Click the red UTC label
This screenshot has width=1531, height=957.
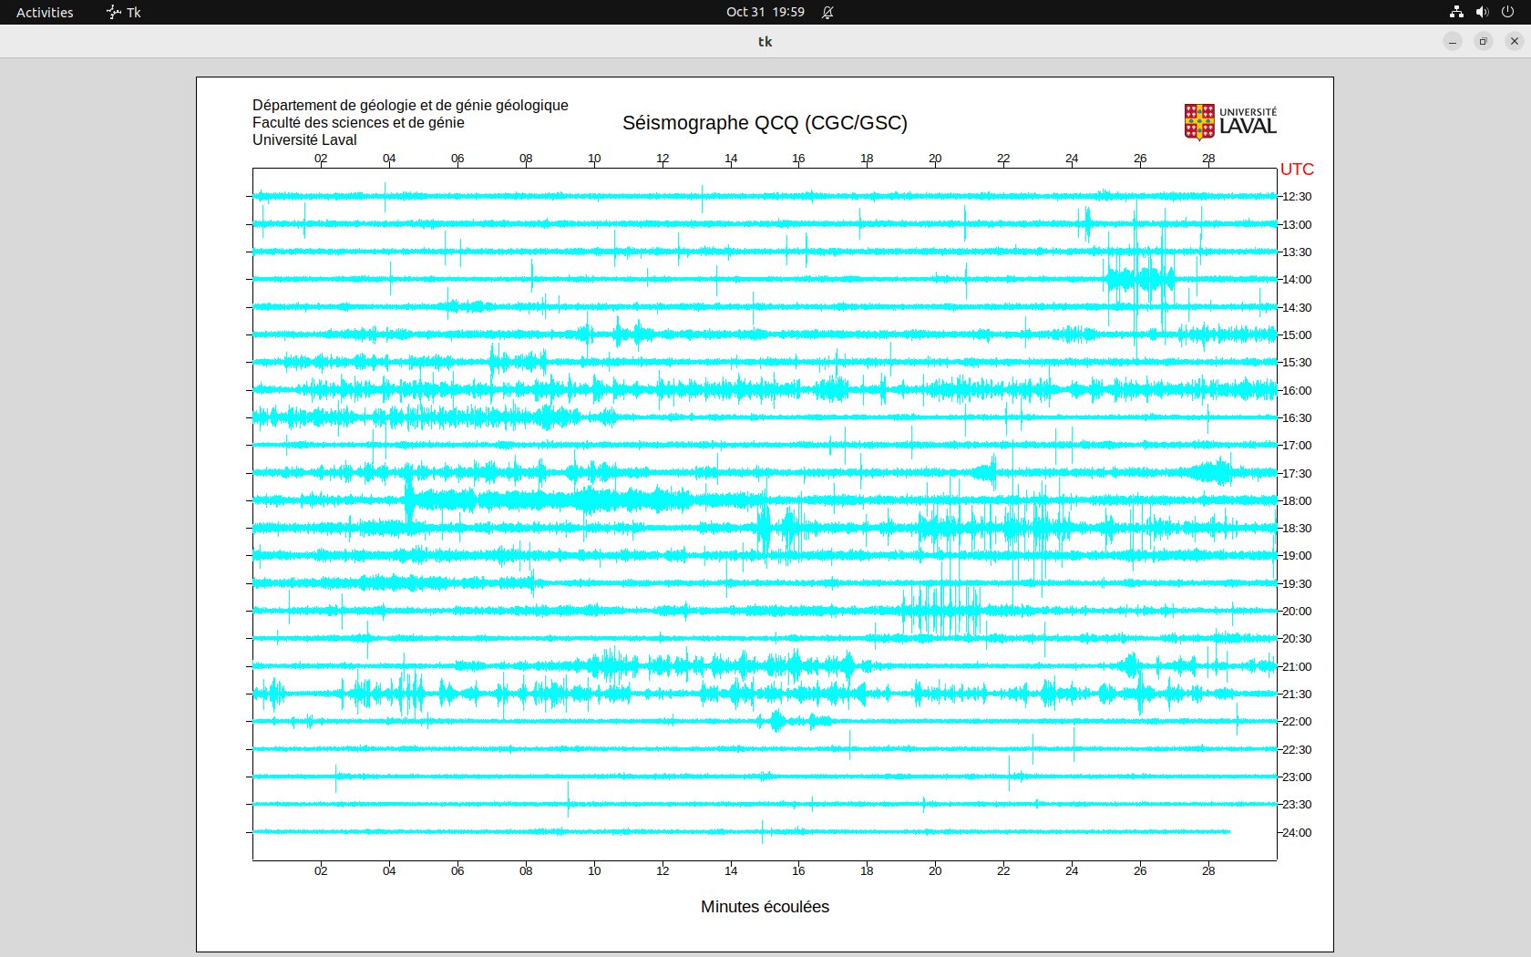click(x=1297, y=170)
